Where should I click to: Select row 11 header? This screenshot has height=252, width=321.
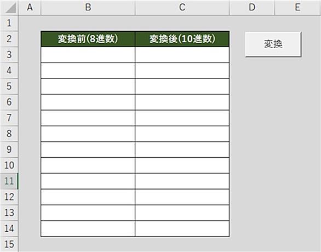click(x=9, y=181)
